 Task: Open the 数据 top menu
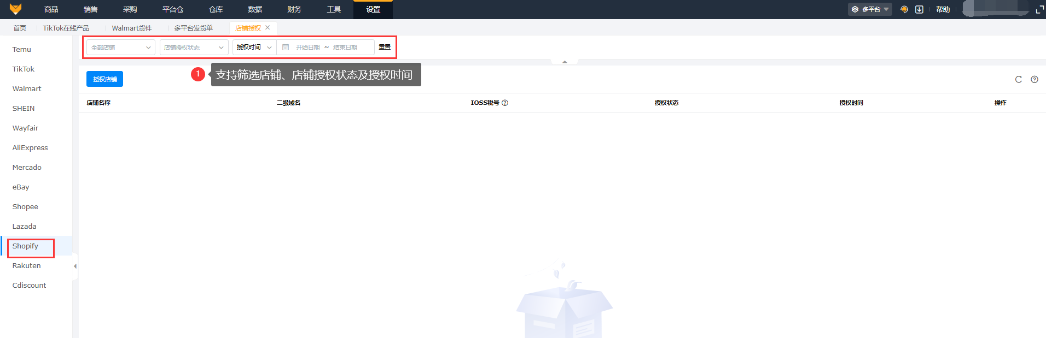255,9
